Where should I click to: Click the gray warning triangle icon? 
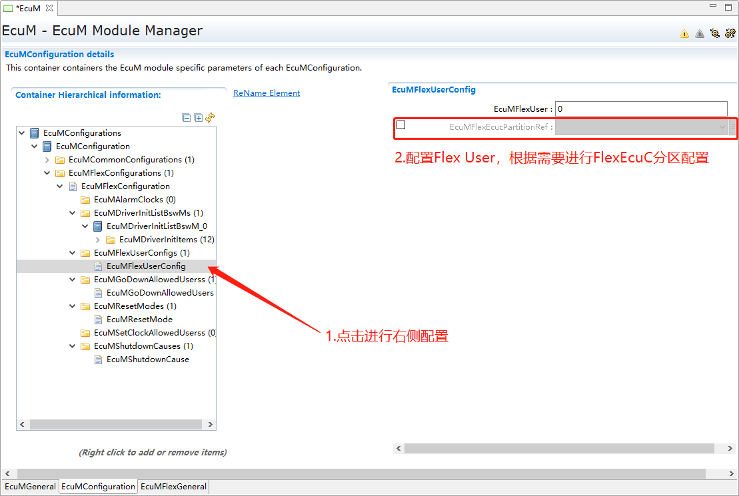(x=700, y=34)
